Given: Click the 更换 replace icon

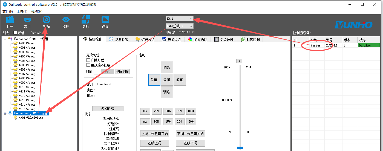Looking at the screenshot, I should [x=85, y=20].
